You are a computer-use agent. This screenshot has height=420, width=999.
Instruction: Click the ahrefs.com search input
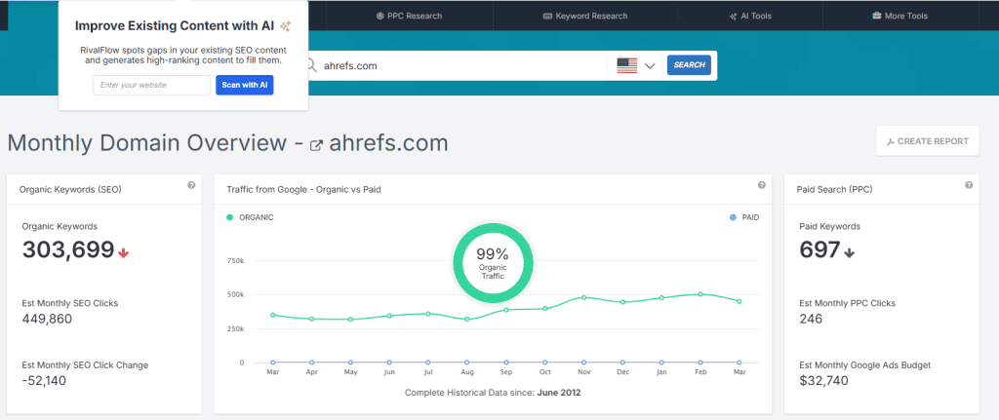(x=461, y=65)
